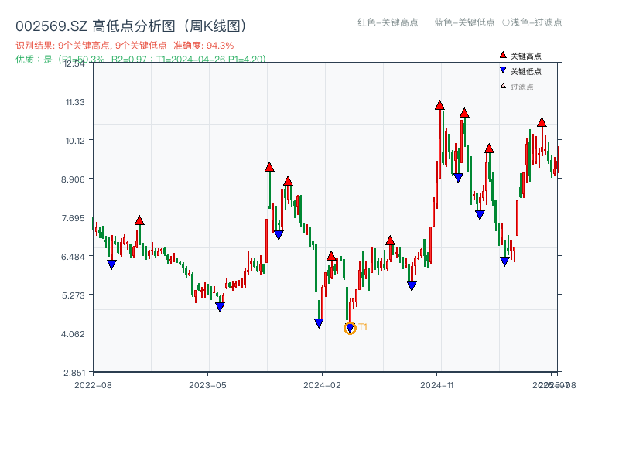Click the orange T1 label
Screen dimensions: 619x464
tap(363, 327)
